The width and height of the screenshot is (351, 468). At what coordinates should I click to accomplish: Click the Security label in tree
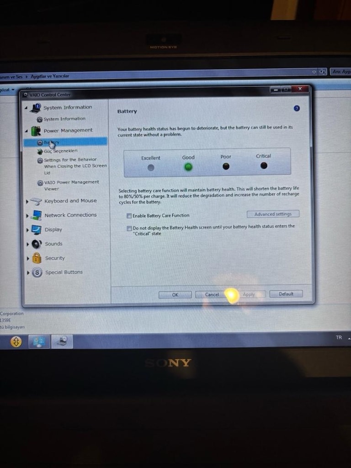click(55, 258)
